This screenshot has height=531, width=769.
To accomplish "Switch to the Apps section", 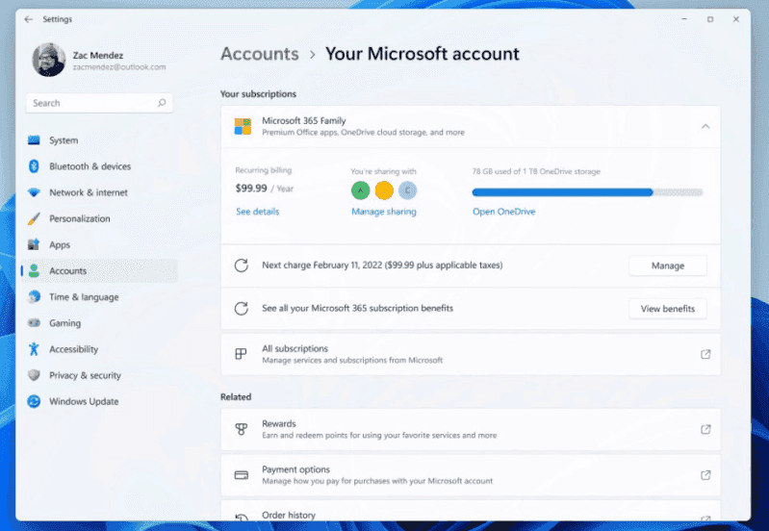I will 60,244.
